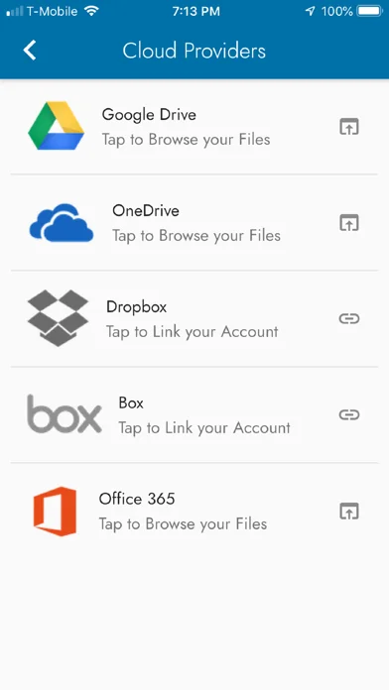Viewport: 389px width, 690px height.
Task: Go back using the header back arrow
Action: [30, 50]
